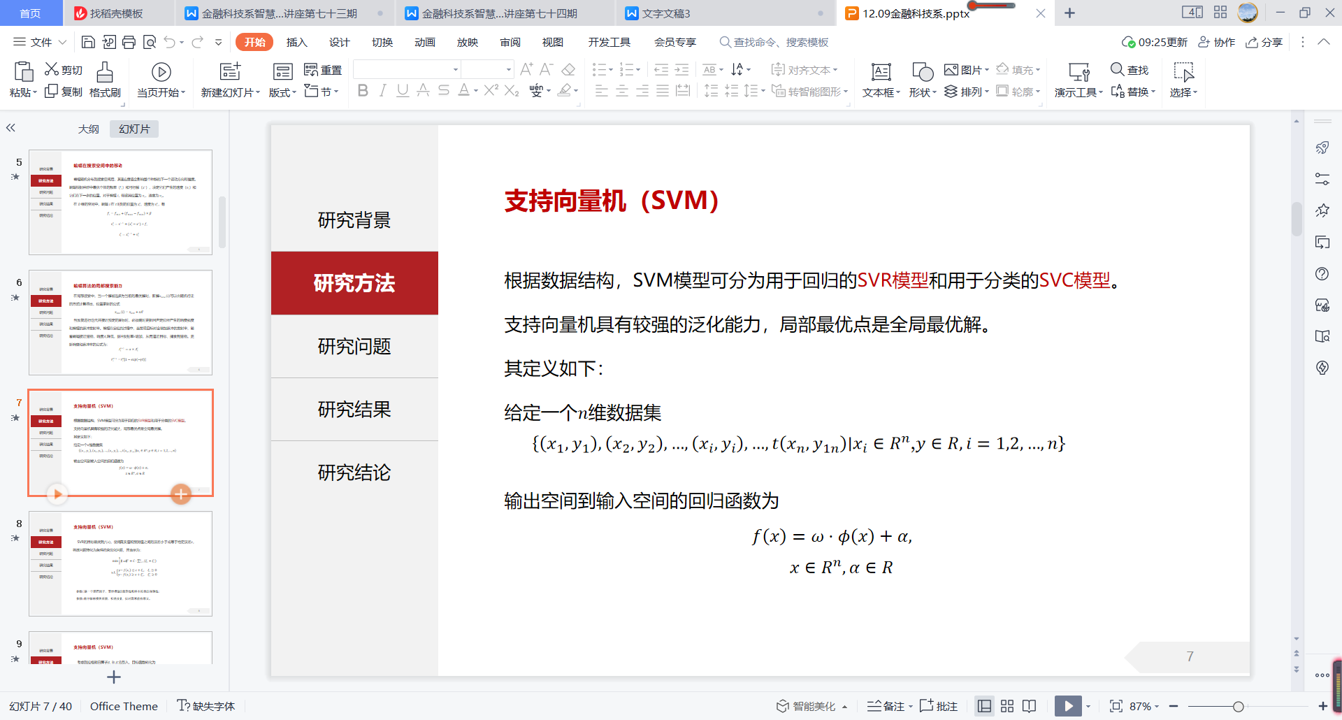This screenshot has height=720, width=1342.
Task: Redo the last action
Action: point(198,42)
